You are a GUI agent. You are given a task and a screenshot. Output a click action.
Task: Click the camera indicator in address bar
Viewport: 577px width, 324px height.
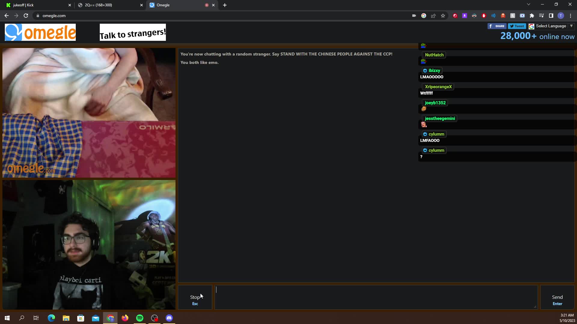414,16
